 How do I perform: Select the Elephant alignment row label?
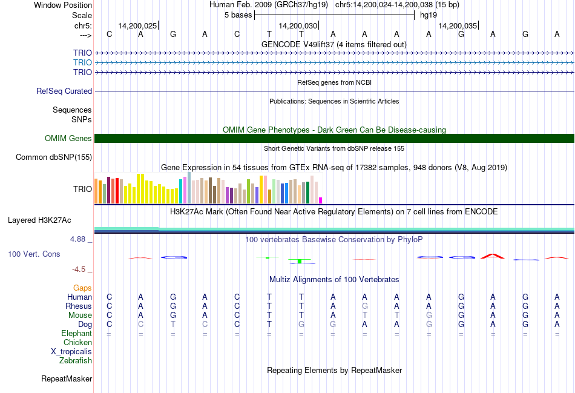(x=76, y=333)
